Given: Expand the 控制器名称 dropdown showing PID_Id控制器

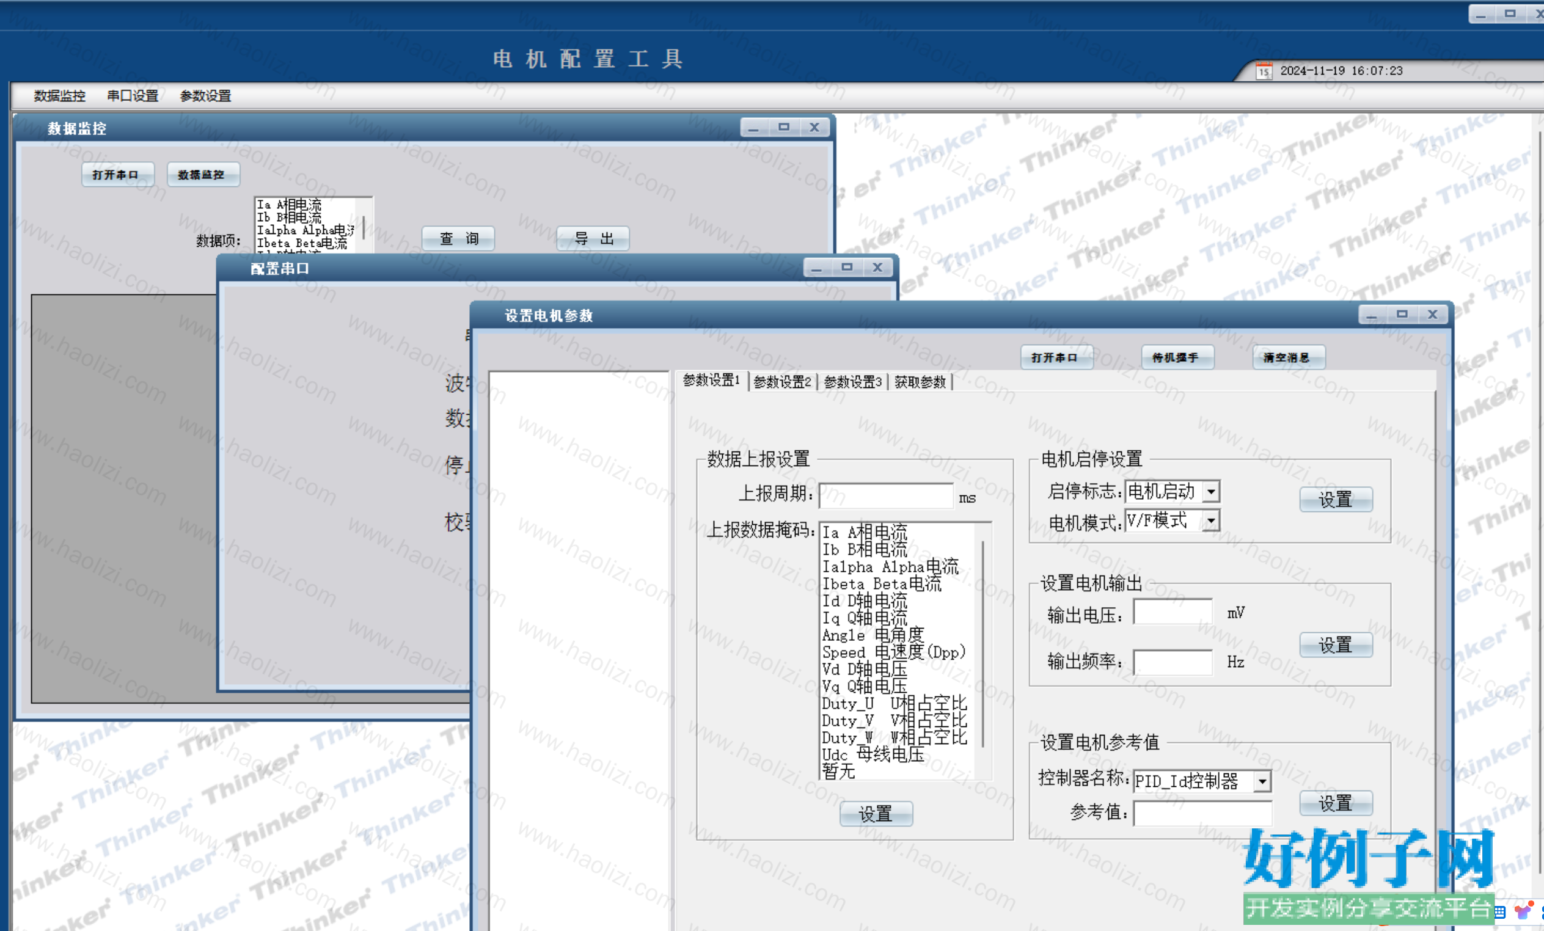Looking at the screenshot, I should pos(1262,781).
